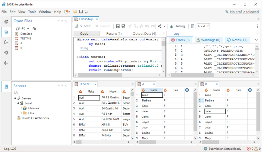Open the Local server dropdown
Image resolution: width=262 pixels, height=153 pixels.
pyautogui.click(x=204, y=26)
